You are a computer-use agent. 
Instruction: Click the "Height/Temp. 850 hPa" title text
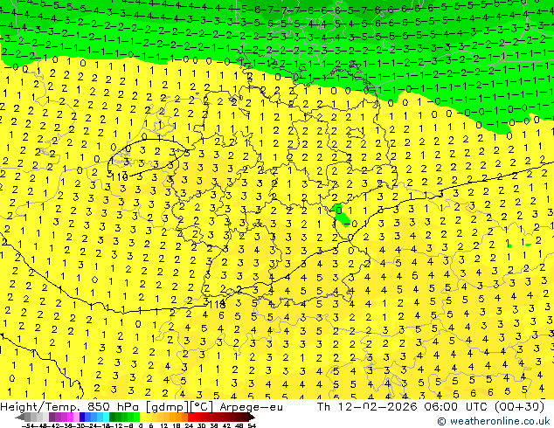pos(69,407)
